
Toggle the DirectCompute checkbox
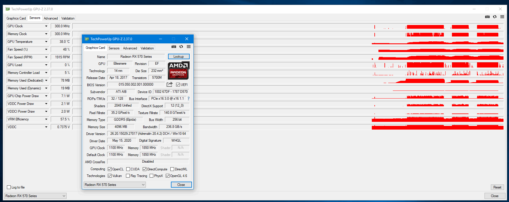point(145,169)
